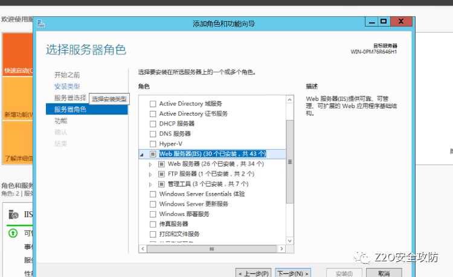Check Windows Server 更新服务 role
The image size is (453, 277).
coord(153,204)
